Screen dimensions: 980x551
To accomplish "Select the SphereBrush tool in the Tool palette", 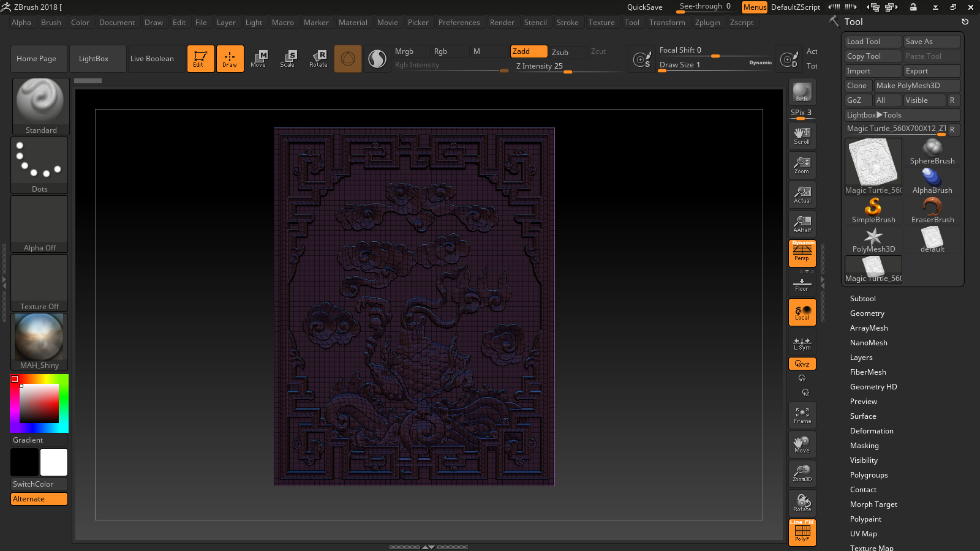I will [932, 149].
